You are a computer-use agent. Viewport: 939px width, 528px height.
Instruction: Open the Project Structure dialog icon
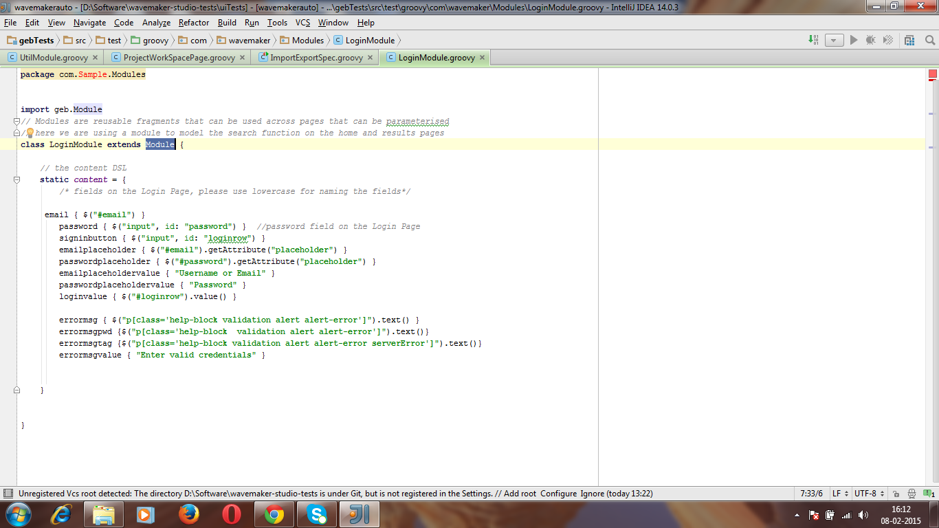(x=910, y=41)
